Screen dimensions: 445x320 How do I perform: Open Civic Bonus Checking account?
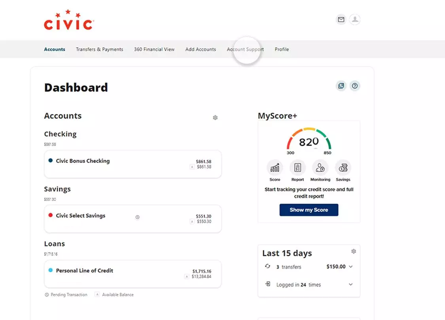83,161
